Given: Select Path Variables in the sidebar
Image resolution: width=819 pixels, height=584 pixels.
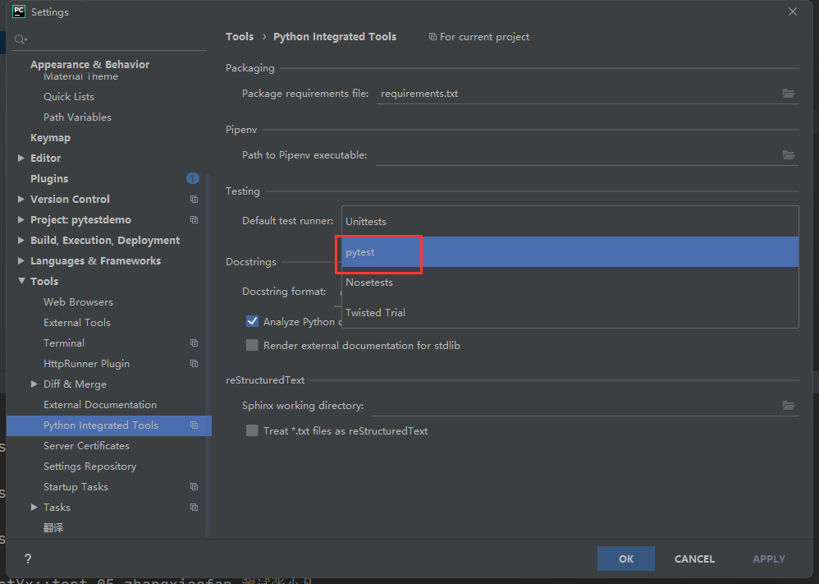Looking at the screenshot, I should [77, 117].
